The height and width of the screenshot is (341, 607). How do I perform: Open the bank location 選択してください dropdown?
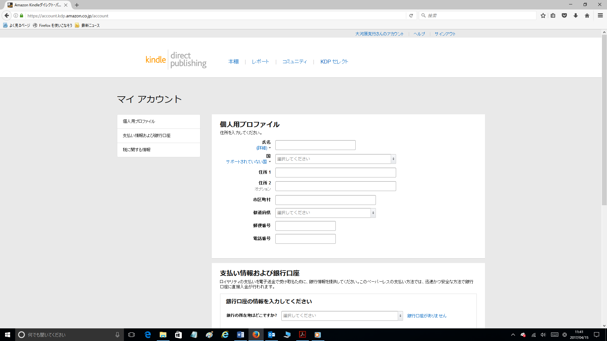click(341, 315)
